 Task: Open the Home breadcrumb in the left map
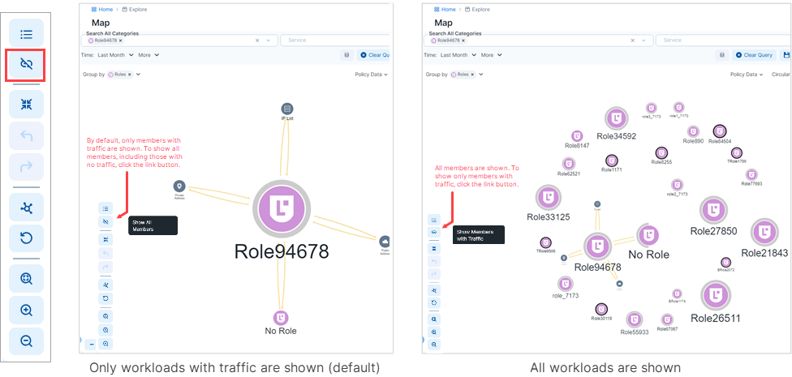point(101,9)
